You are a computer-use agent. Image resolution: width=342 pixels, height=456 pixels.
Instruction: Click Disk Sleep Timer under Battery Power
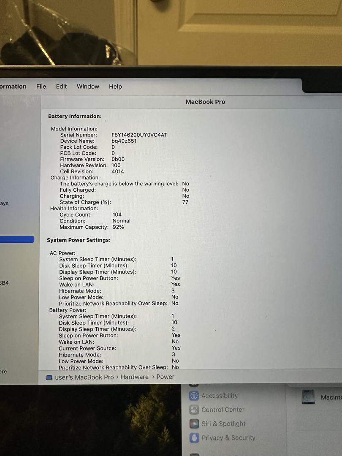(94, 323)
